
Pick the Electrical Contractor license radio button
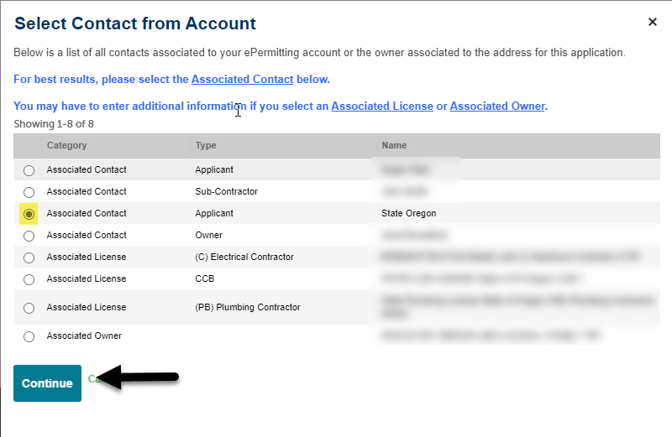pos(29,258)
